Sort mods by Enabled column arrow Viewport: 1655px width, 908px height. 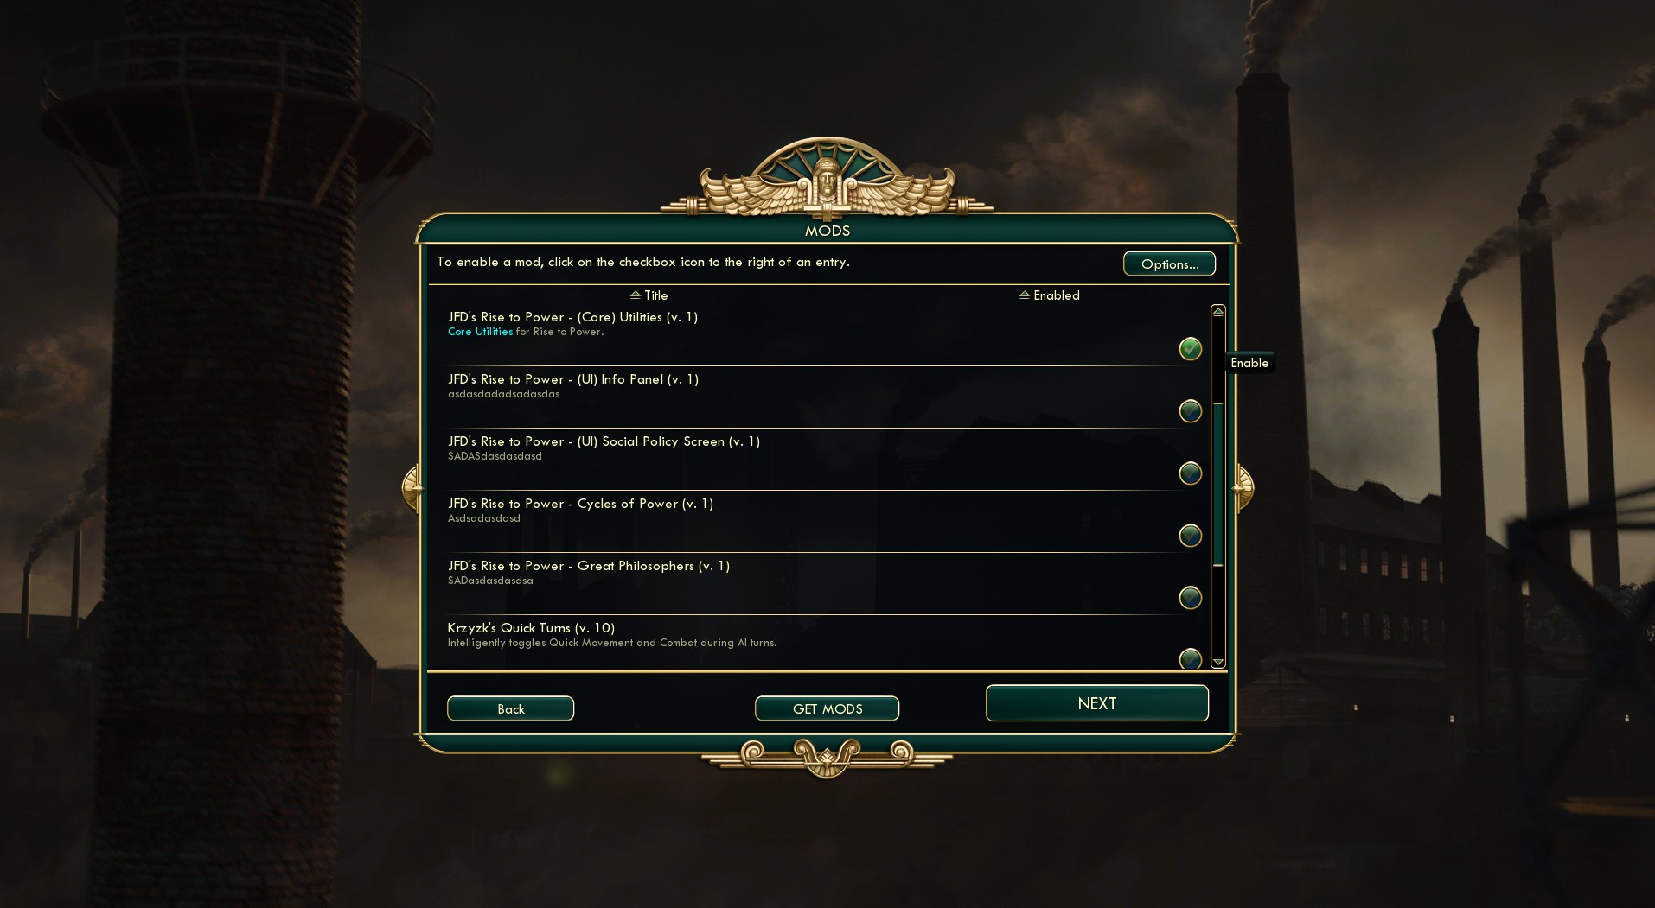[x=1025, y=295]
